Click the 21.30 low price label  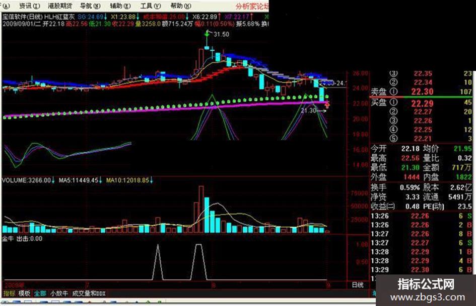pos(308,111)
